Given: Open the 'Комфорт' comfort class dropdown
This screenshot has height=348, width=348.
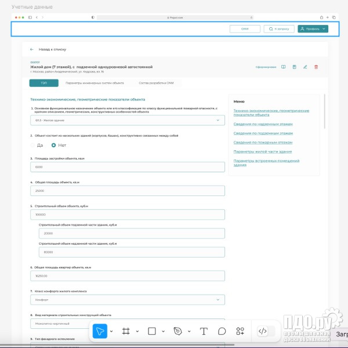Looking at the screenshot, I should coord(127,300).
